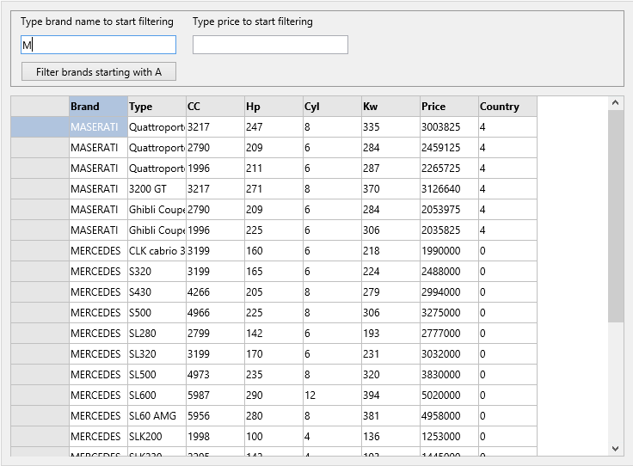This screenshot has width=633, height=466.
Task: Click the row header of the SL600 row
Action: 40,395
